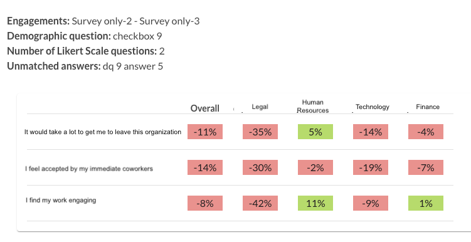The height and width of the screenshot is (242, 471).
Task: Select the Technology column header
Action: 372,107
